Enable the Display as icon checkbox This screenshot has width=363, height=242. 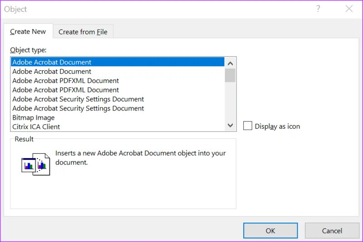point(247,126)
